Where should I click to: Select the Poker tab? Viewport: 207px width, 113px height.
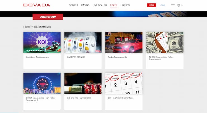coord(114,5)
